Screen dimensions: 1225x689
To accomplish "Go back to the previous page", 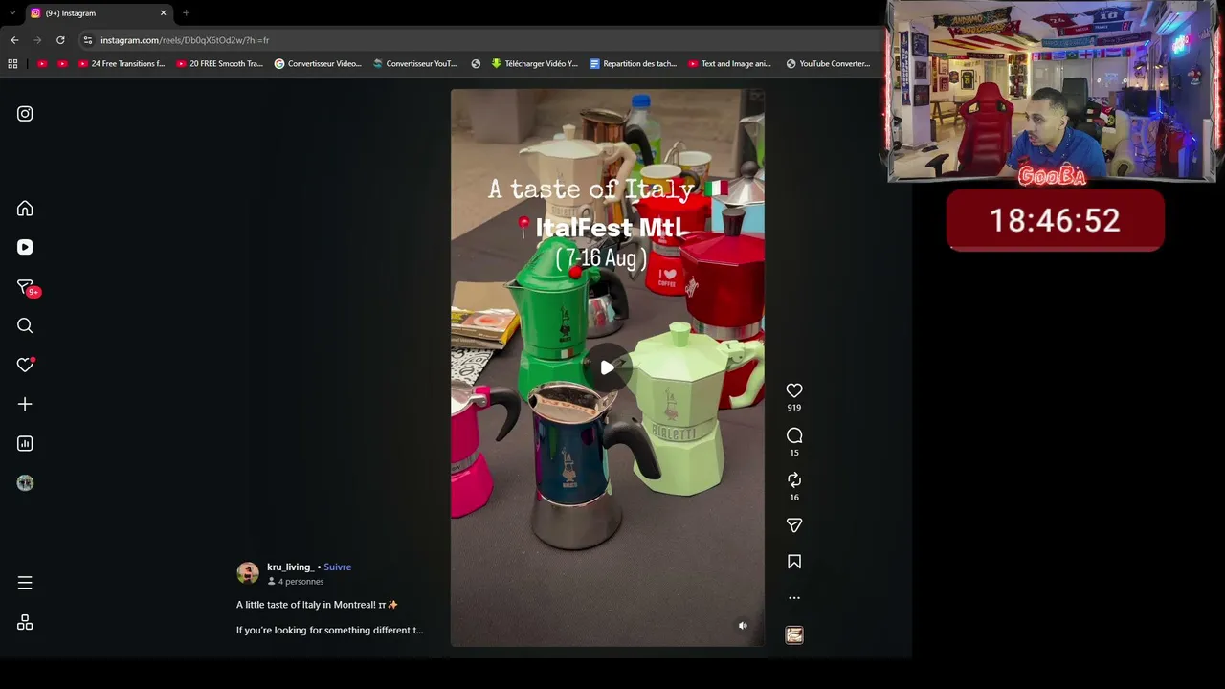I will click(x=14, y=40).
